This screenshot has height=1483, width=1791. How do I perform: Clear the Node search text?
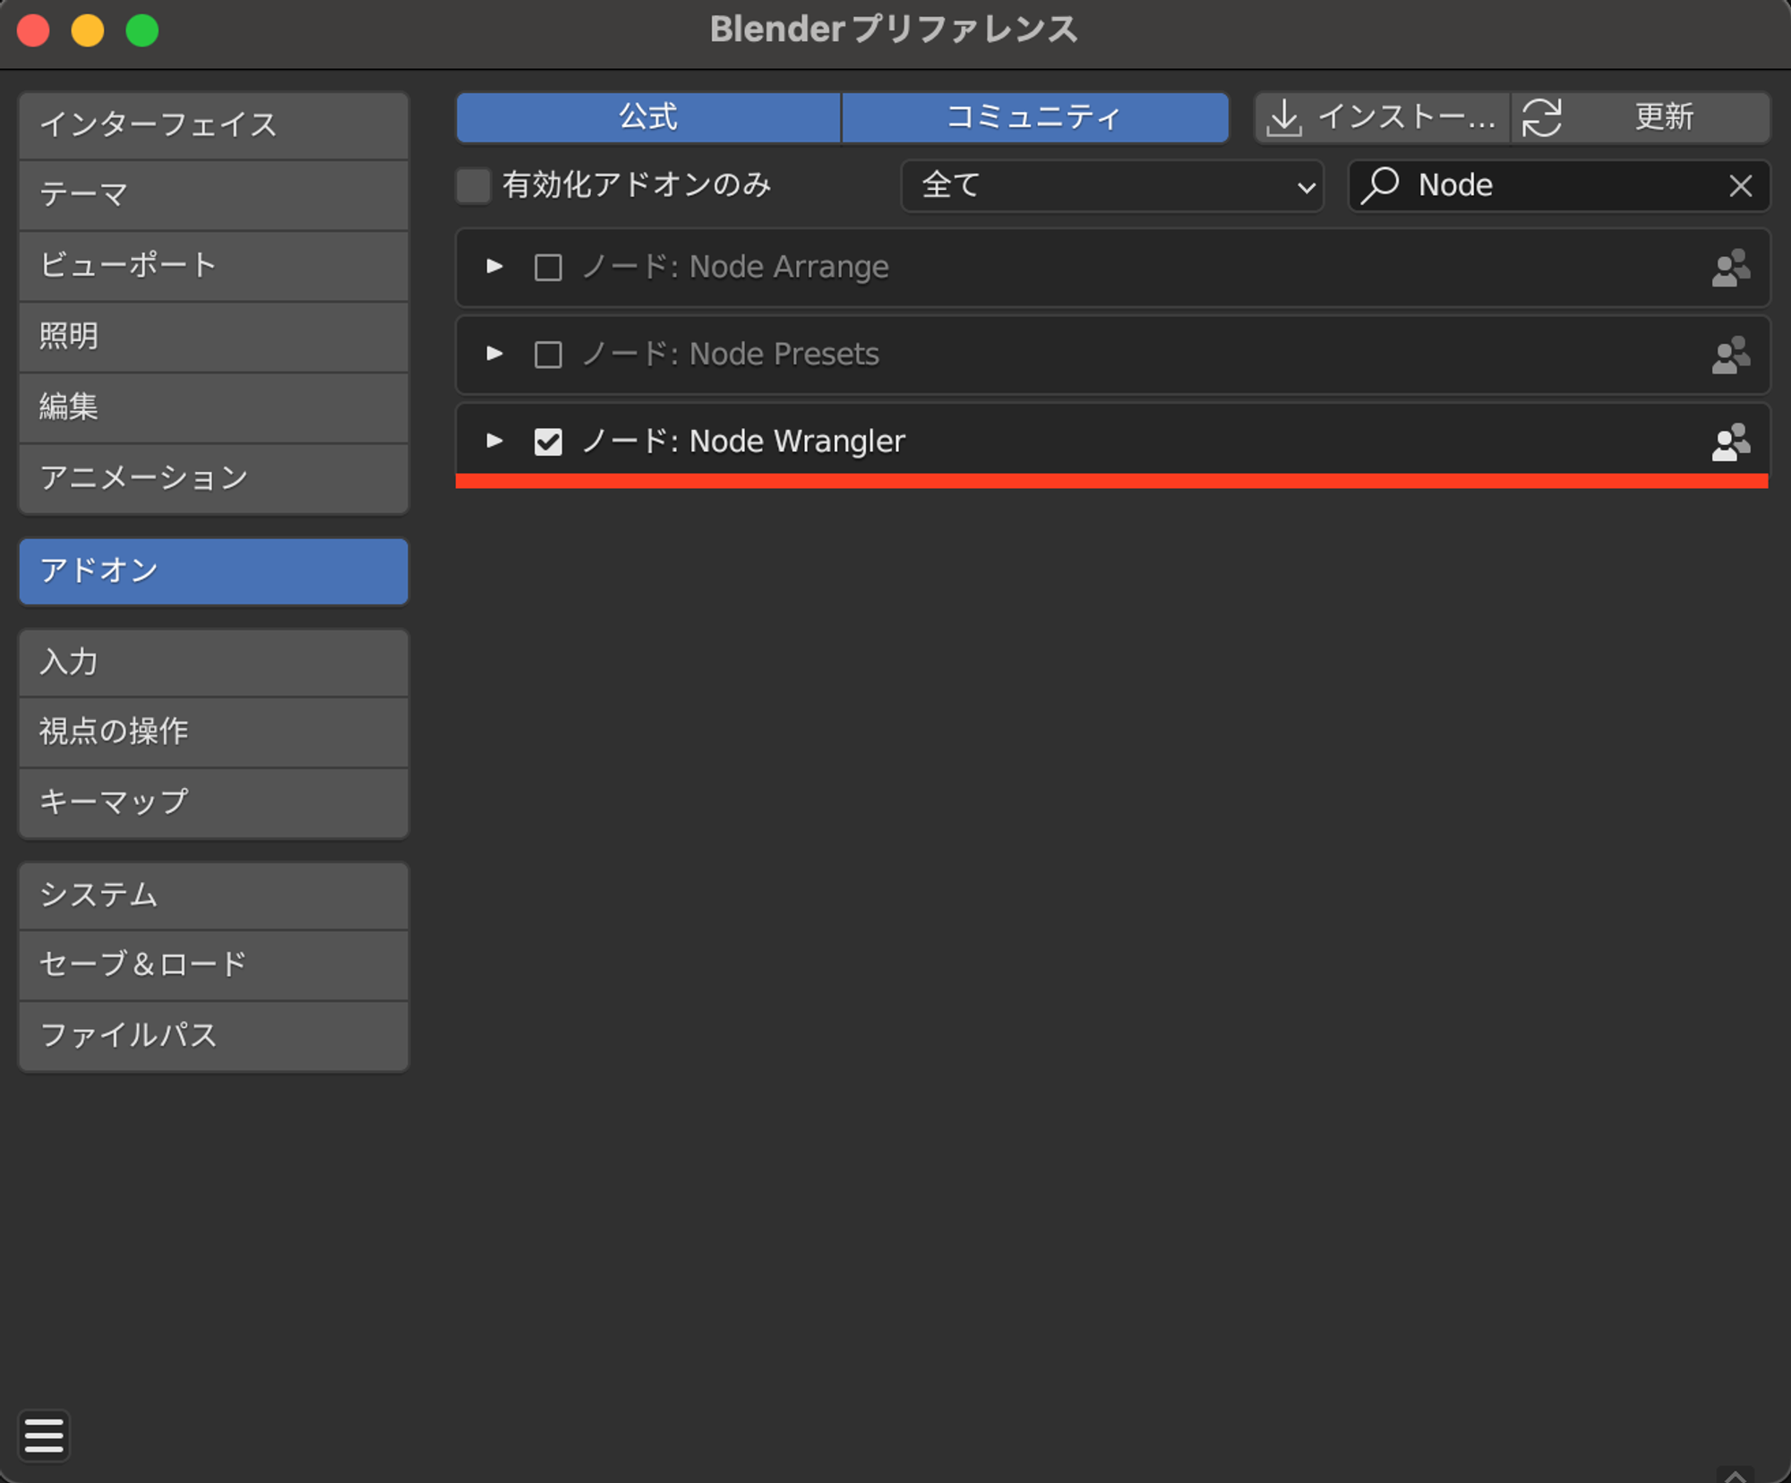(1740, 185)
